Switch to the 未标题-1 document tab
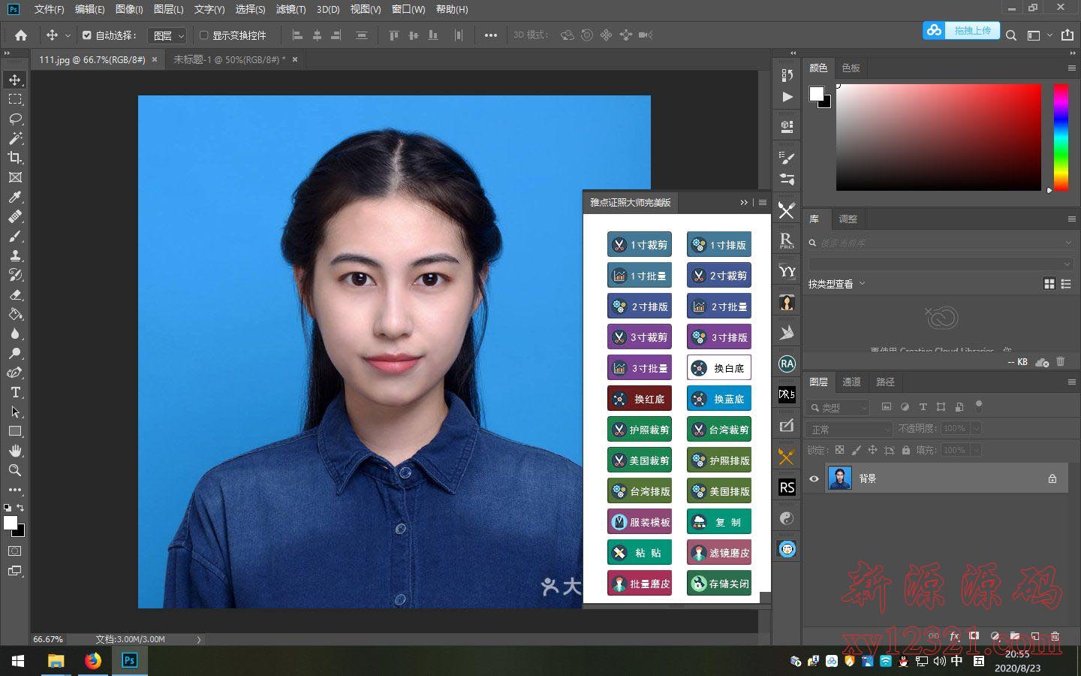 229,59
